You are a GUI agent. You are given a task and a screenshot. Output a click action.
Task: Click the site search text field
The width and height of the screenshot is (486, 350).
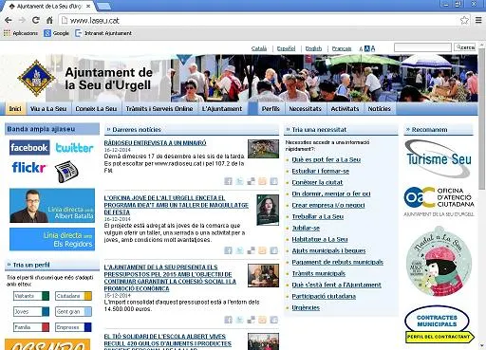point(422,47)
